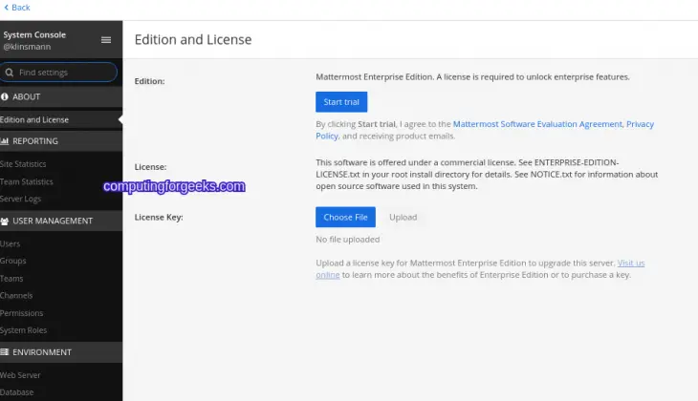698x401 pixels.
Task: Click the search magnifier icon
Action: pyautogui.click(x=10, y=73)
